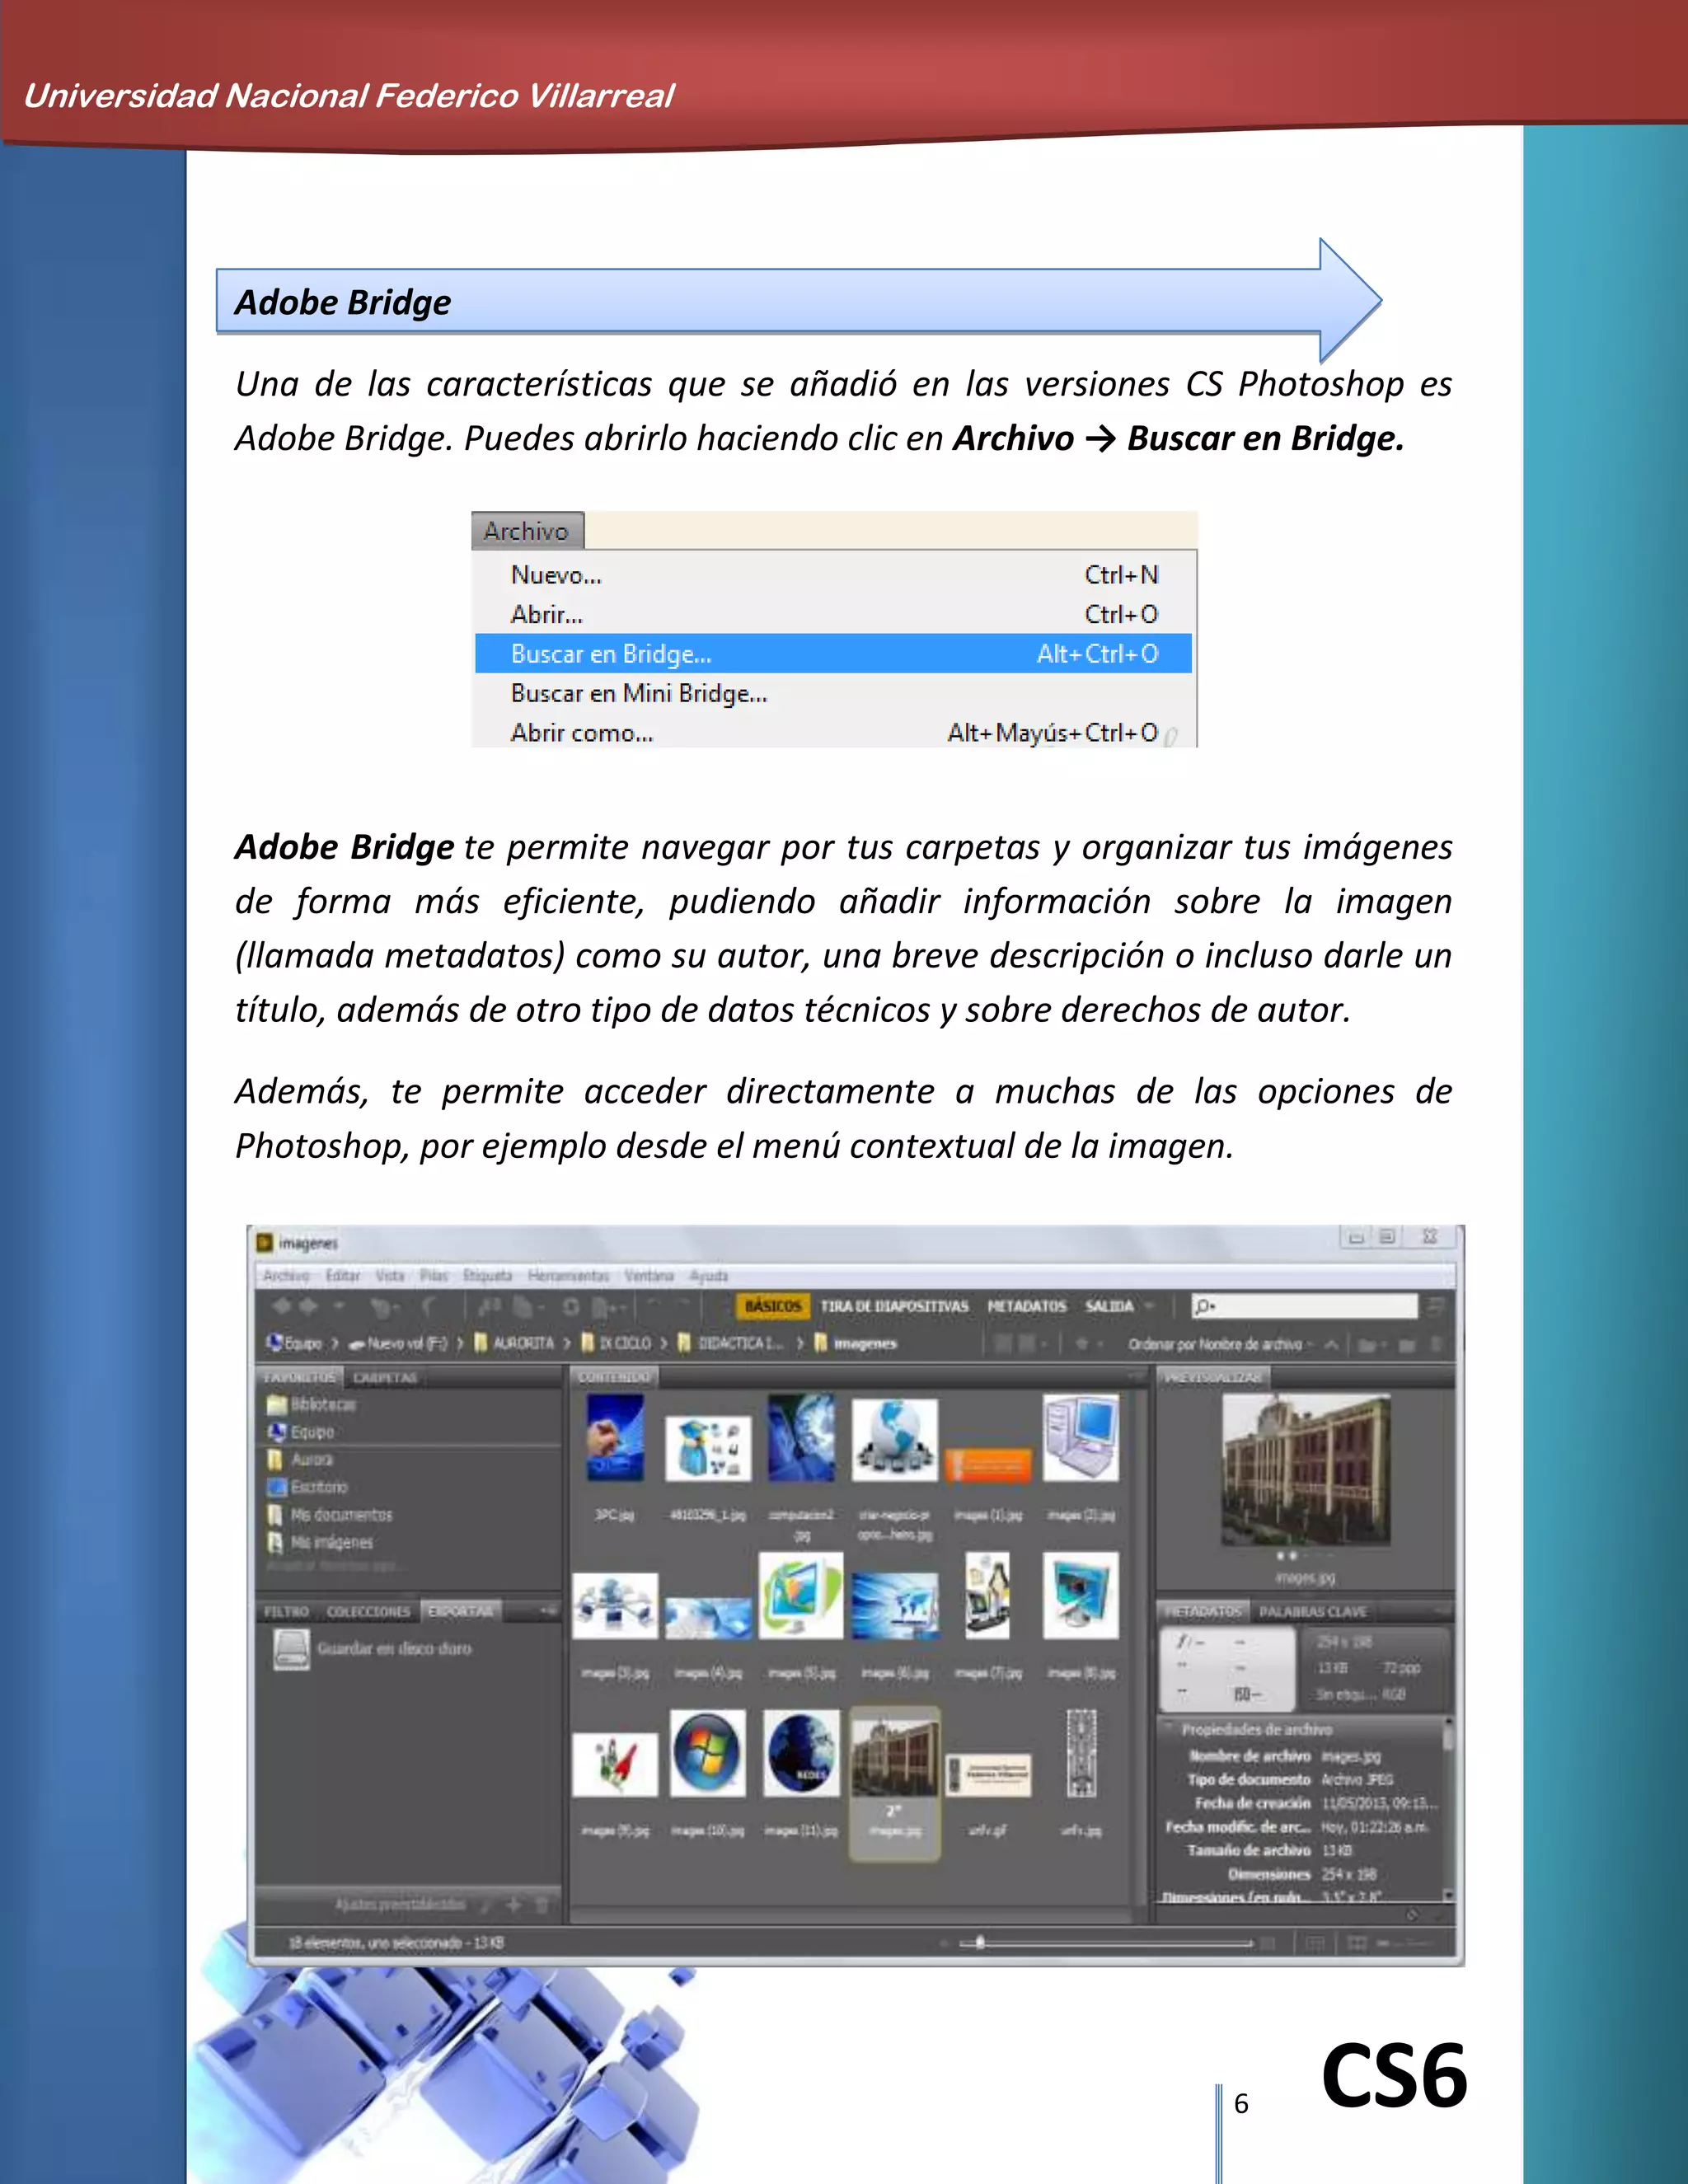The image size is (1688, 2184).
Task: Switch to TIRA DE DIAPOSITIVAS workspace
Action: [x=895, y=1306]
